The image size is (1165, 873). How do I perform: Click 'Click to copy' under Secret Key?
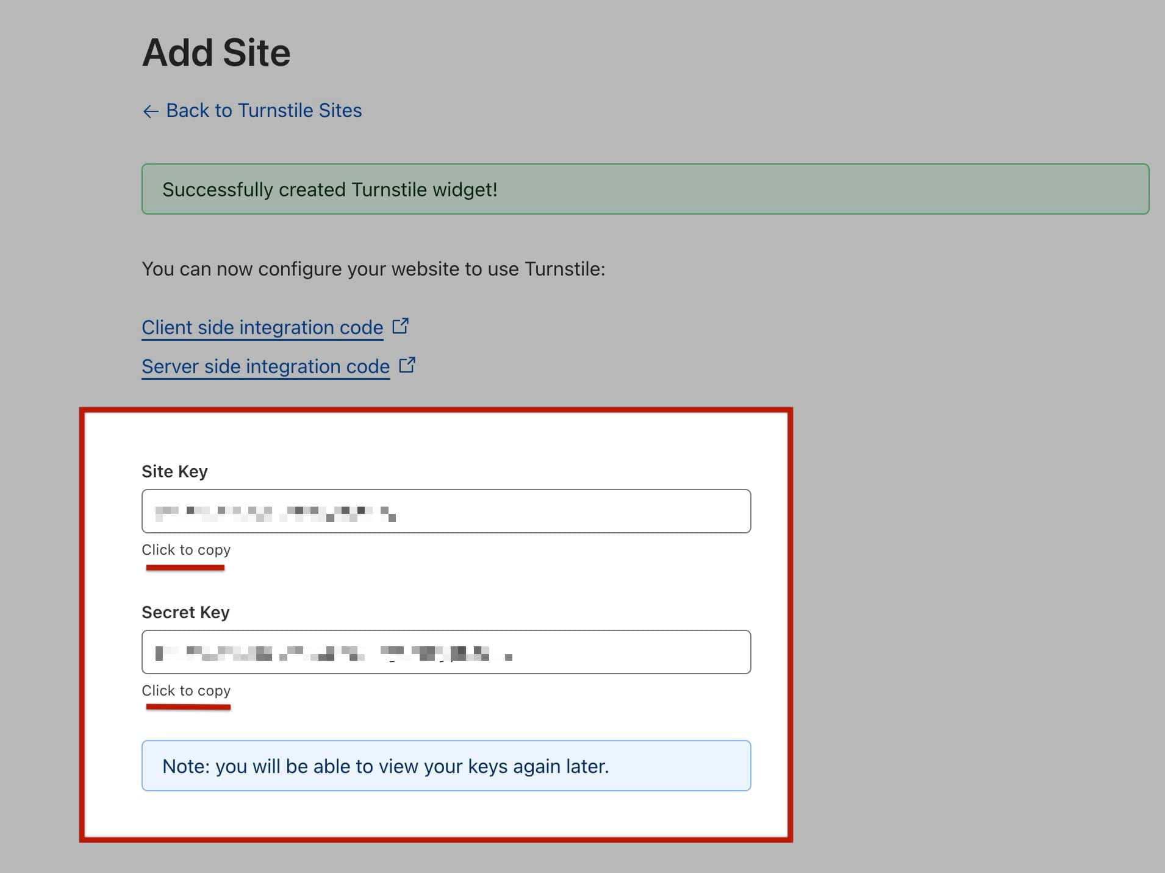(x=186, y=691)
